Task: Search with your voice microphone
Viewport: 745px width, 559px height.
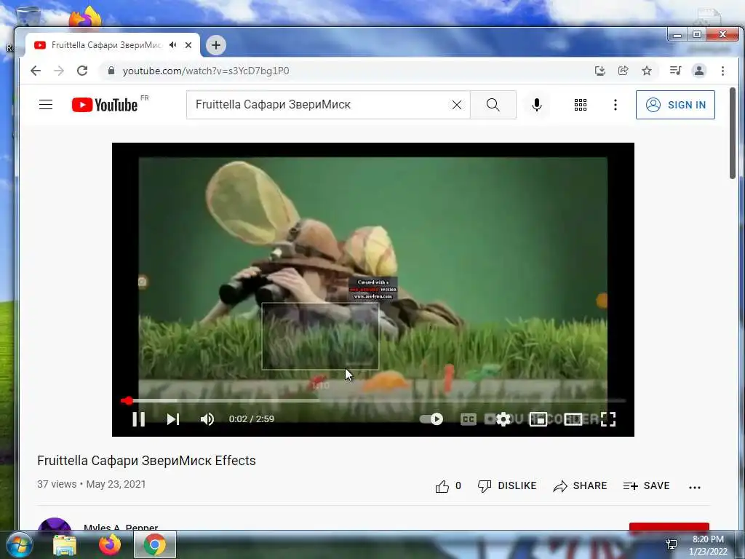Action: point(536,105)
